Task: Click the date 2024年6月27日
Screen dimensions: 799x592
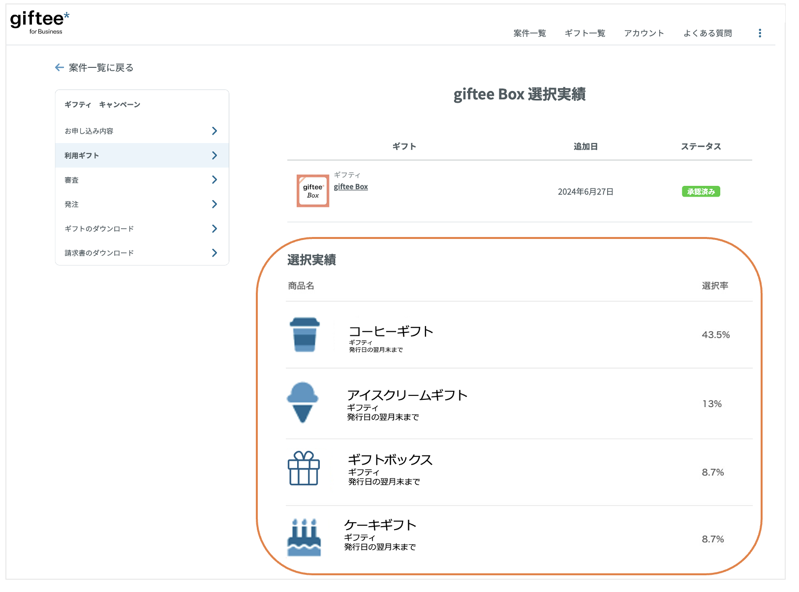Action: pyautogui.click(x=585, y=192)
